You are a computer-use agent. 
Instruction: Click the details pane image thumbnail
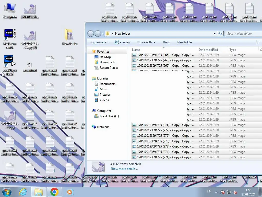tap(98, 166)
